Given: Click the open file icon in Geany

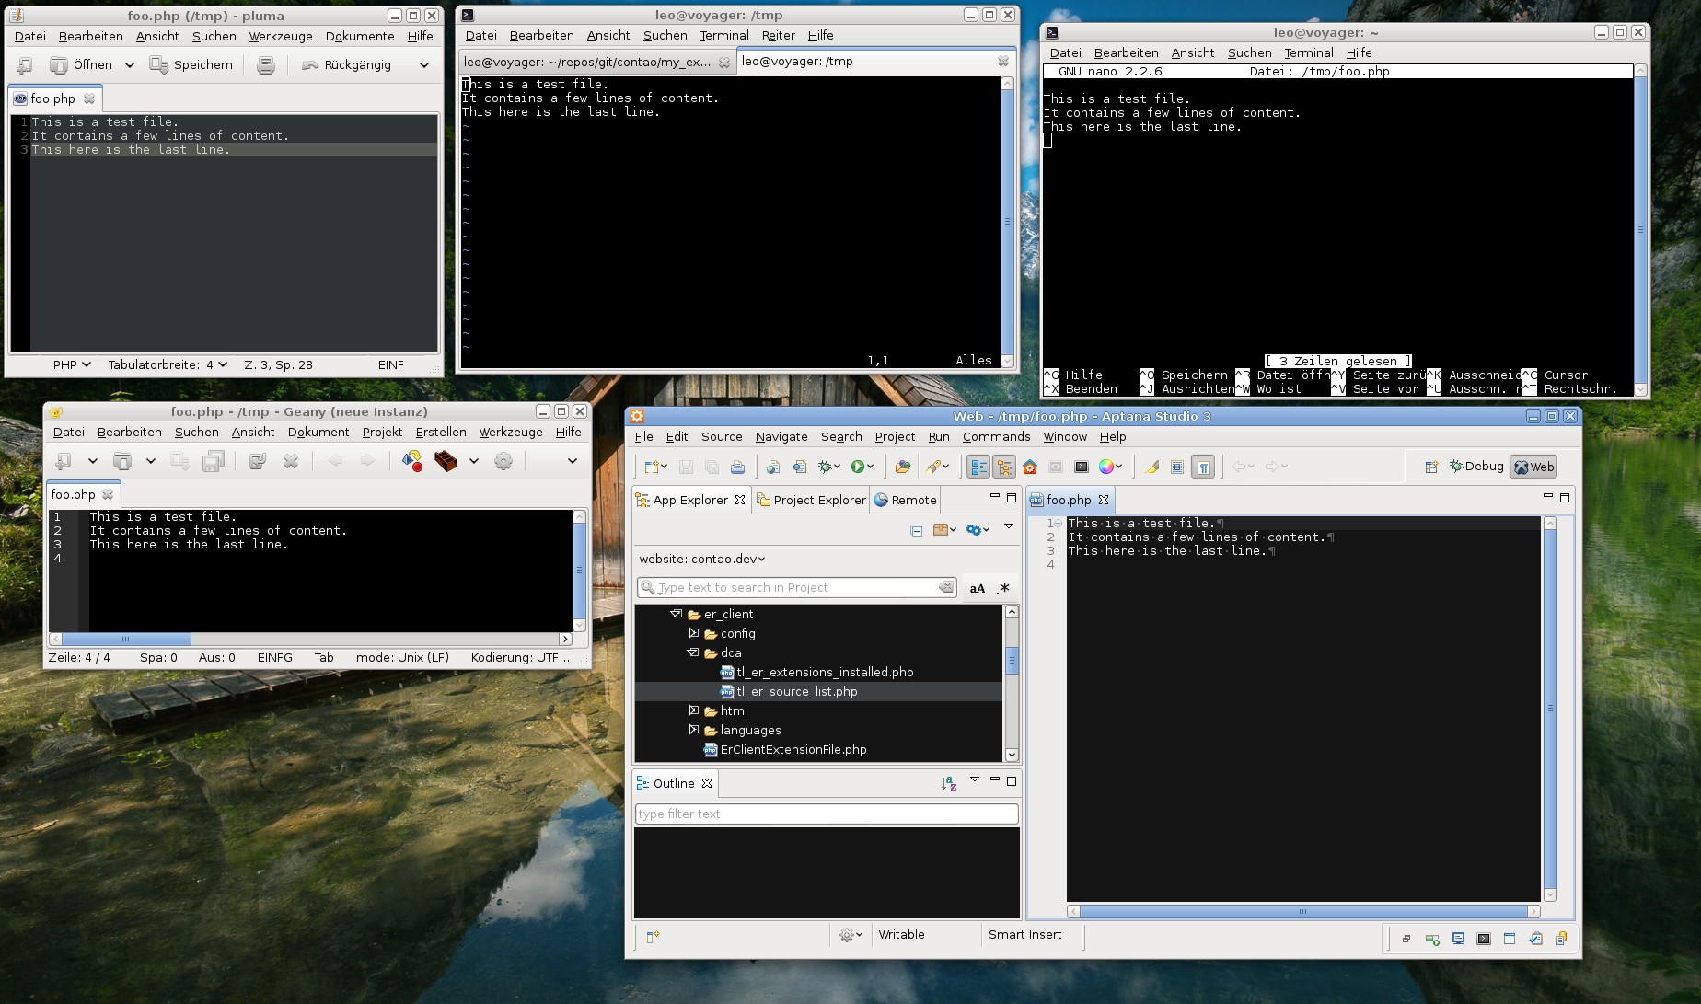Looking at the screenshot, I should (122, 461).
